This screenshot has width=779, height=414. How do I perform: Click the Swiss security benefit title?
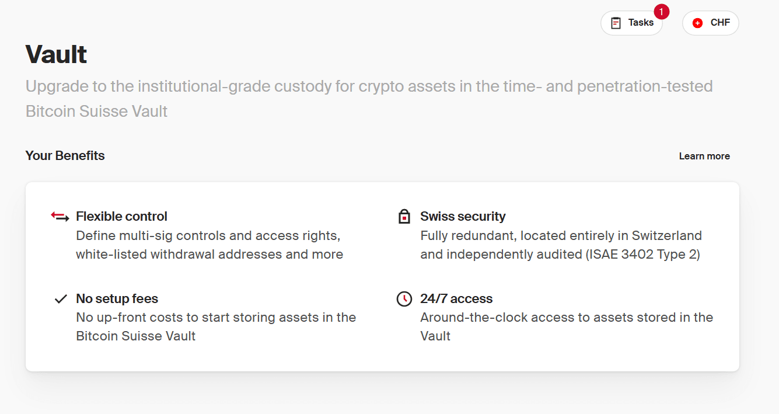coord(463,217)
